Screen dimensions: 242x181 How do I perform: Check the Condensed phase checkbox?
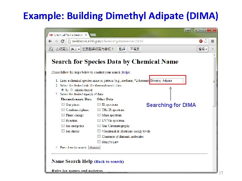pyautogui.click(x=63, y=110)
